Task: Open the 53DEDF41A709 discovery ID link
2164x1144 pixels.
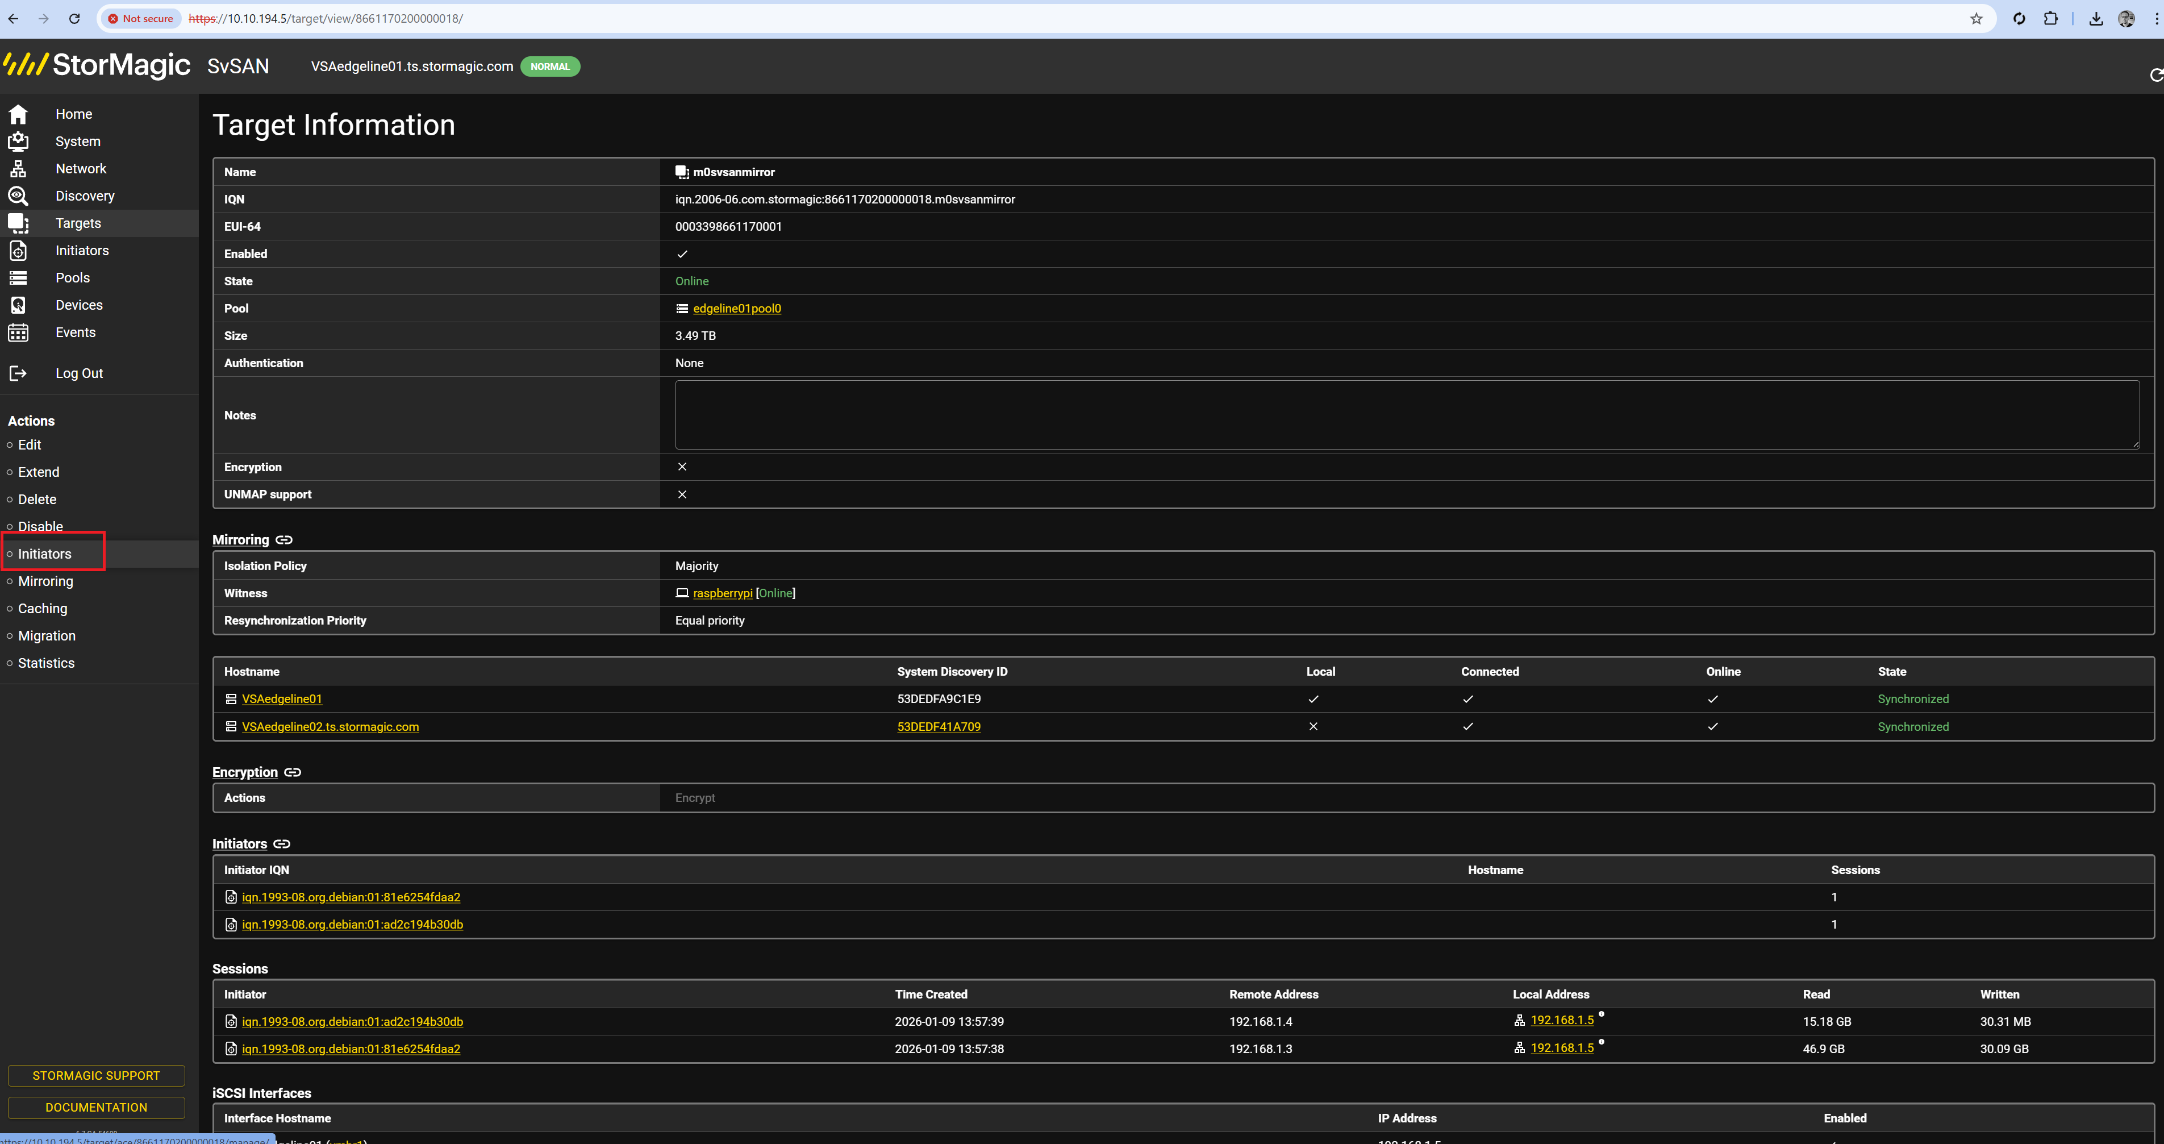Action: click(939, 727)
